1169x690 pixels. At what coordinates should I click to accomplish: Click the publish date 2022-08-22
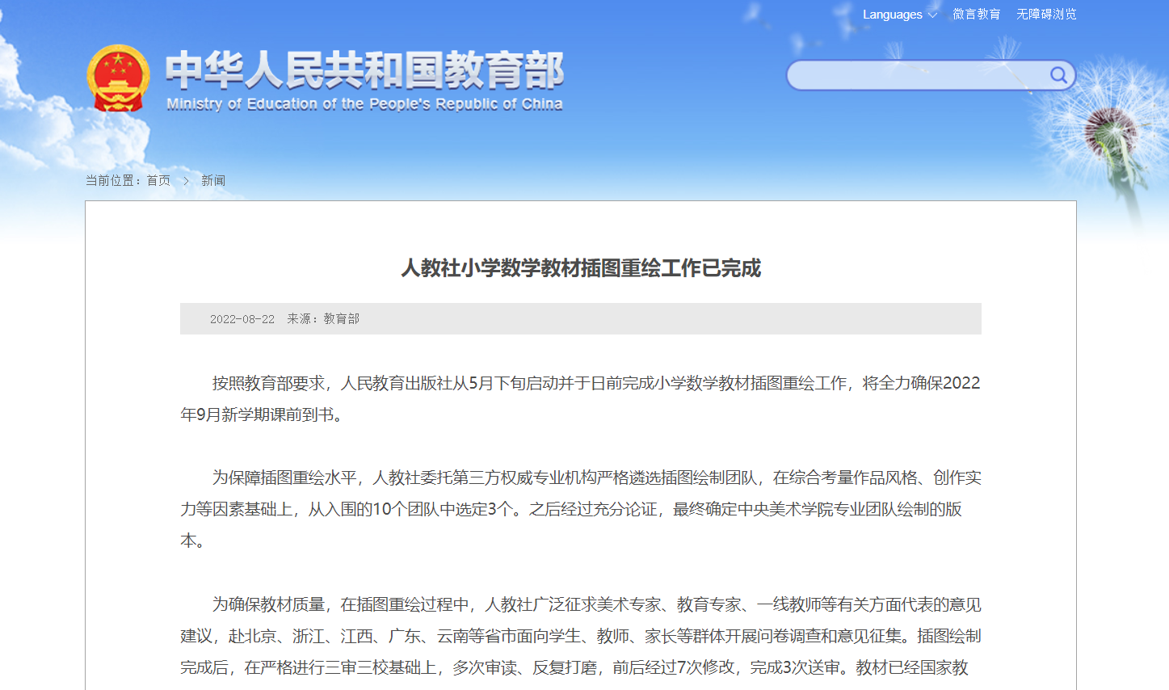242,319
